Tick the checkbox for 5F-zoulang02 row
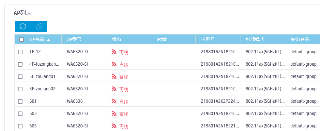 point(20,89)
